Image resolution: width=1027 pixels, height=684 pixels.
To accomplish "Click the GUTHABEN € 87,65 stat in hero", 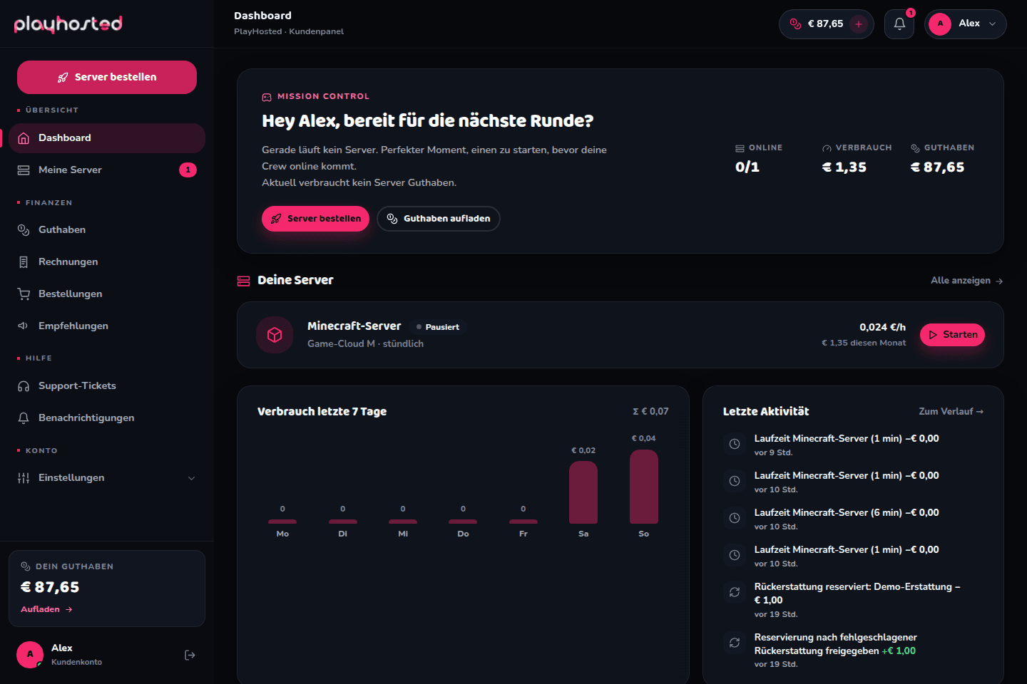I will click(x=942, y=159).
